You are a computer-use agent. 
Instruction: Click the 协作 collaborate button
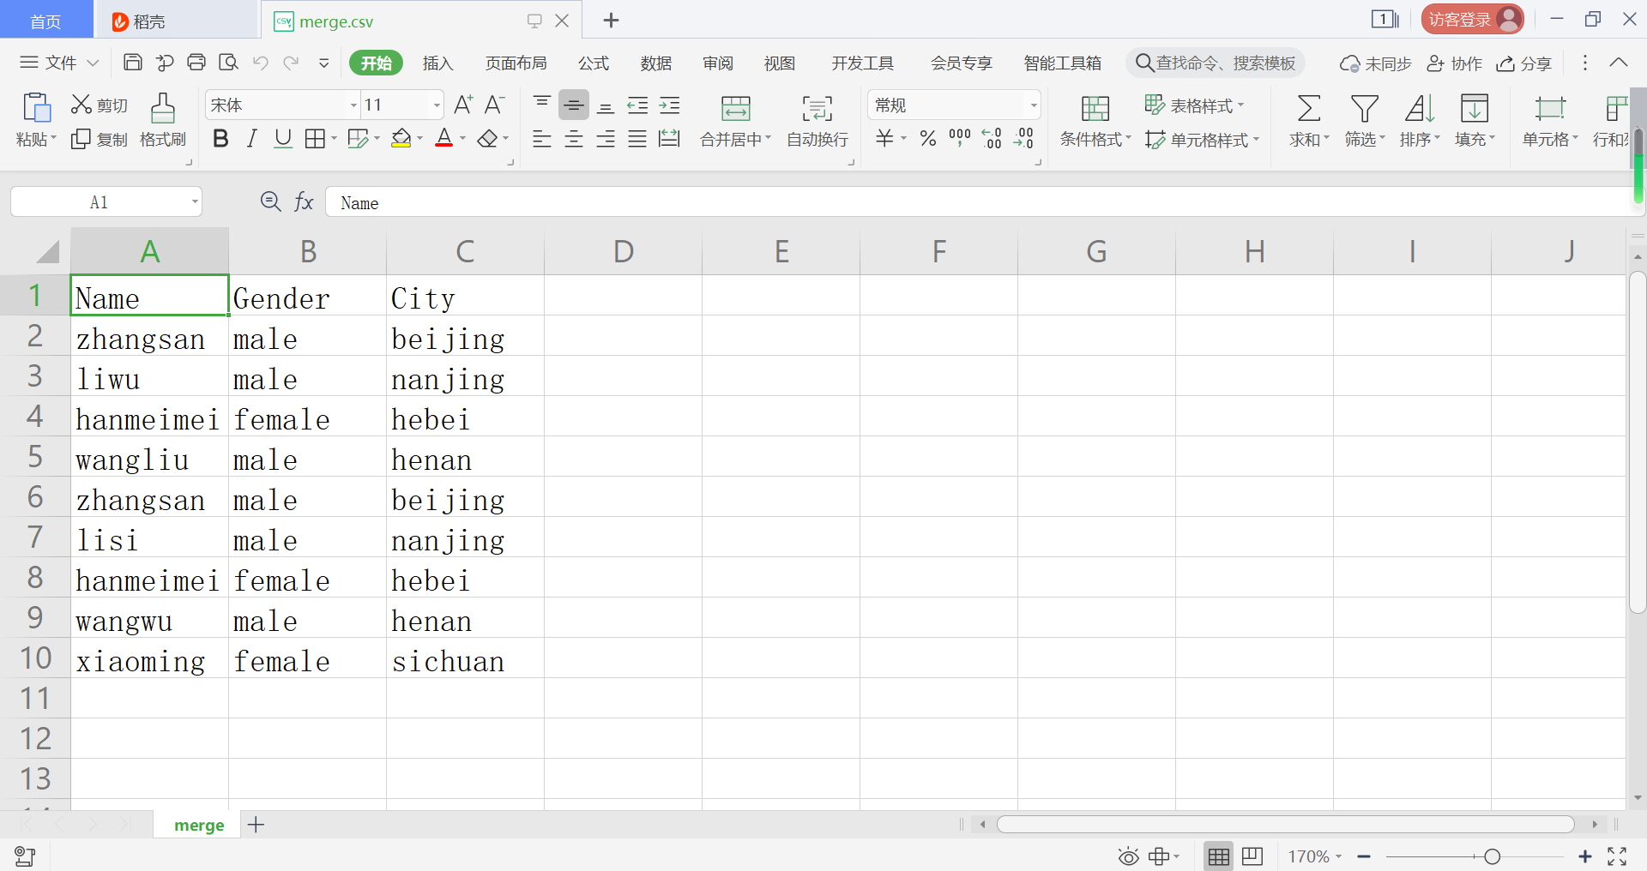(x=1454, y=63)
